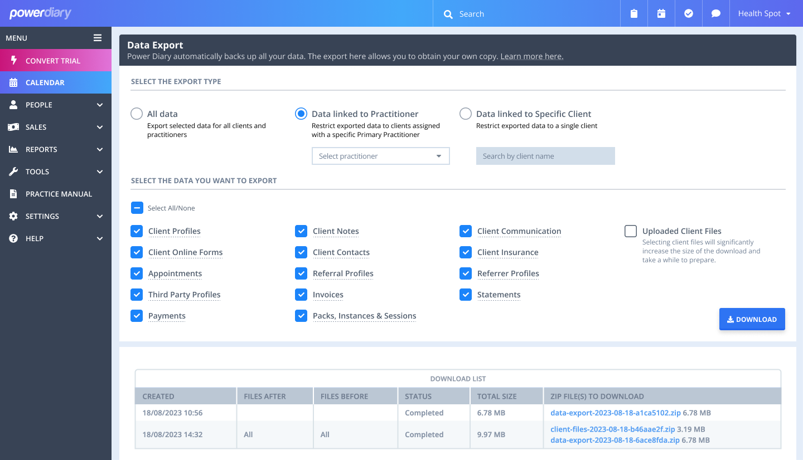
Task: Click the Power Diary logo
Action: [x=40, y=13]
